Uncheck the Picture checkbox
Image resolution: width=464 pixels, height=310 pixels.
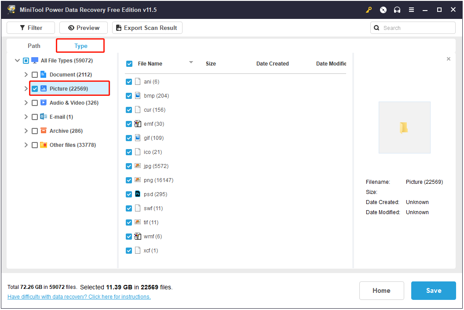[x=35, y=89]
